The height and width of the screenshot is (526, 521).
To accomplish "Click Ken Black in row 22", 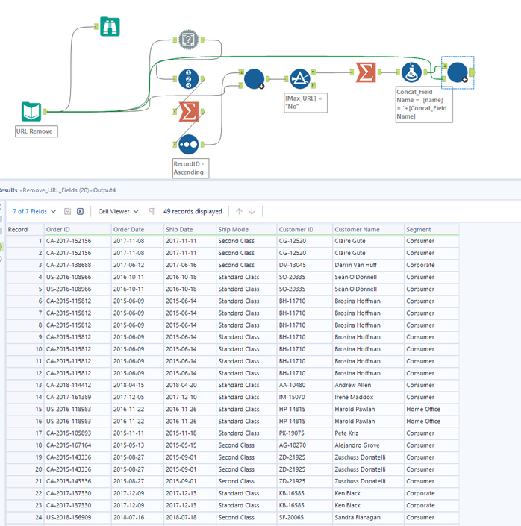I will 368,493.
